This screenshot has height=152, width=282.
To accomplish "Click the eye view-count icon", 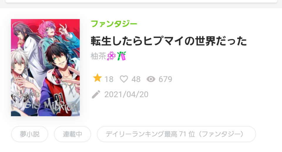I will pyautogui.click(x=151, y=79).
